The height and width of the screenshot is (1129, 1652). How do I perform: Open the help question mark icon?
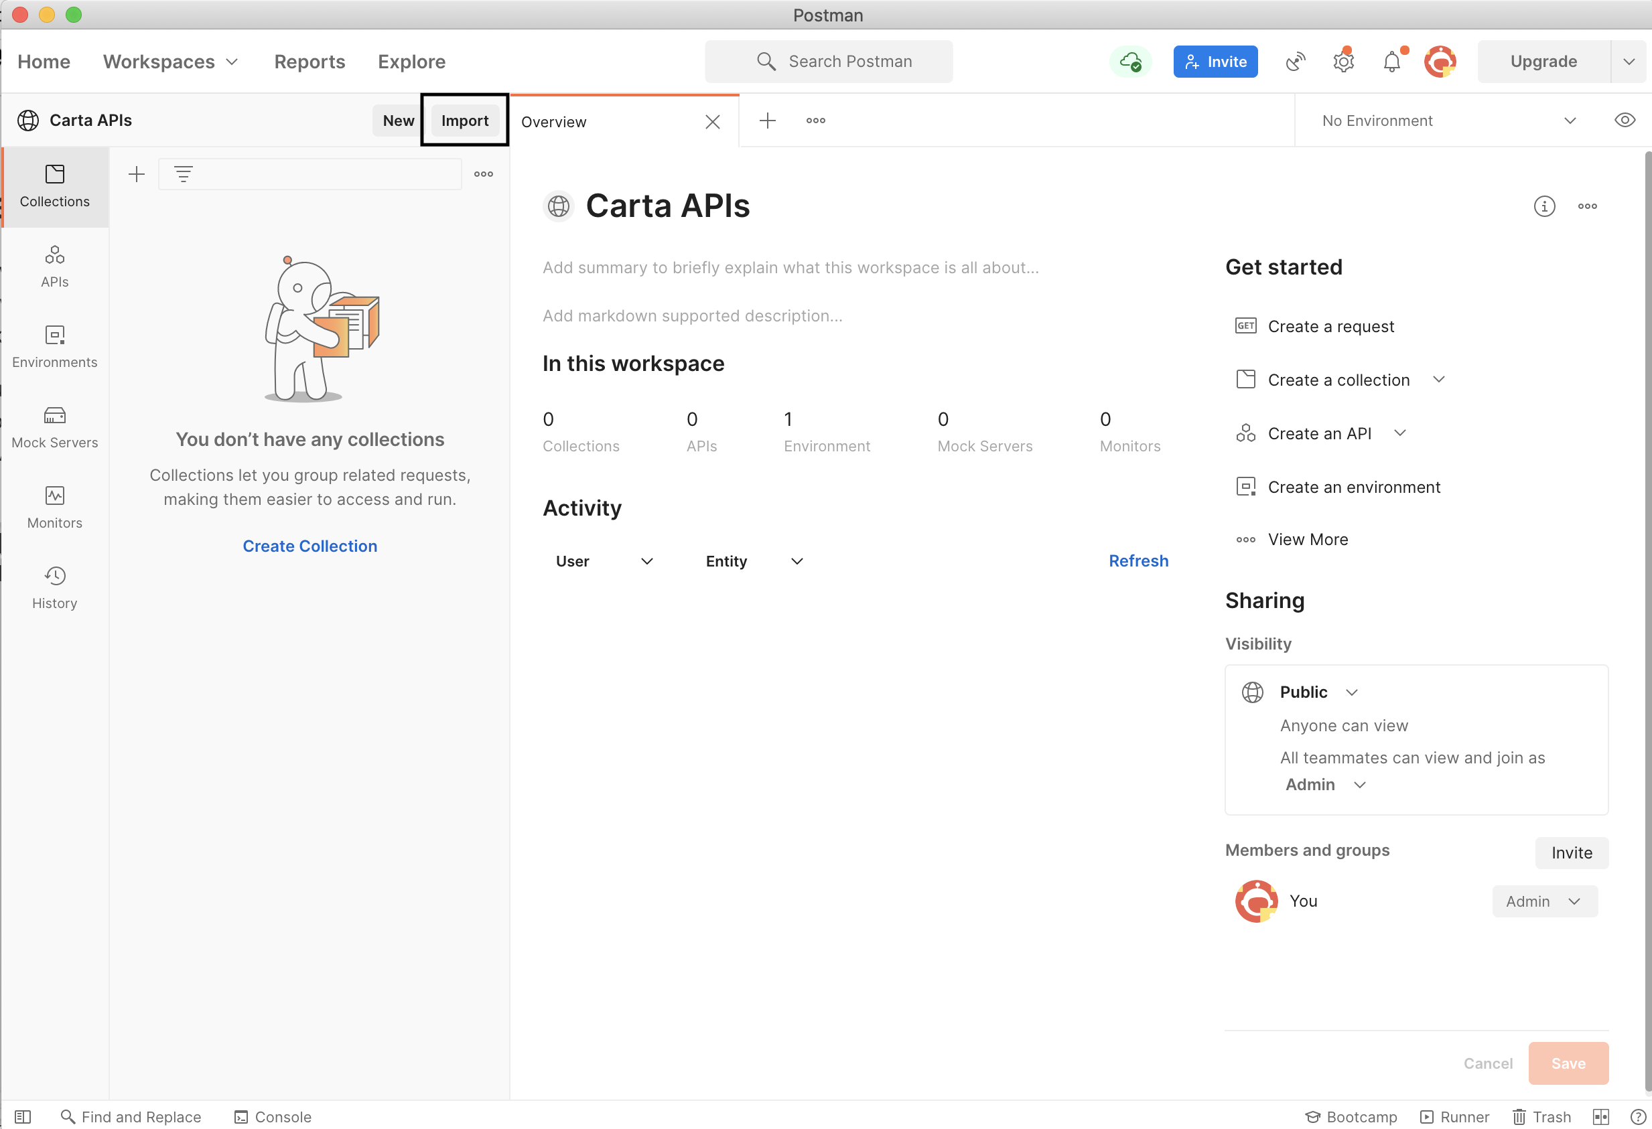(1638, 1117)
